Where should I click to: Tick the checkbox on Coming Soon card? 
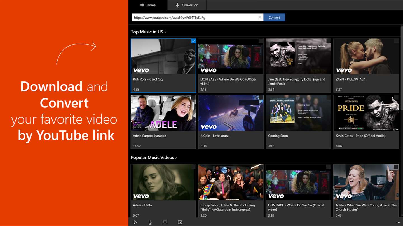[329, 98]
